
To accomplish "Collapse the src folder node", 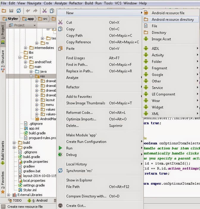I will click(20, 57).
